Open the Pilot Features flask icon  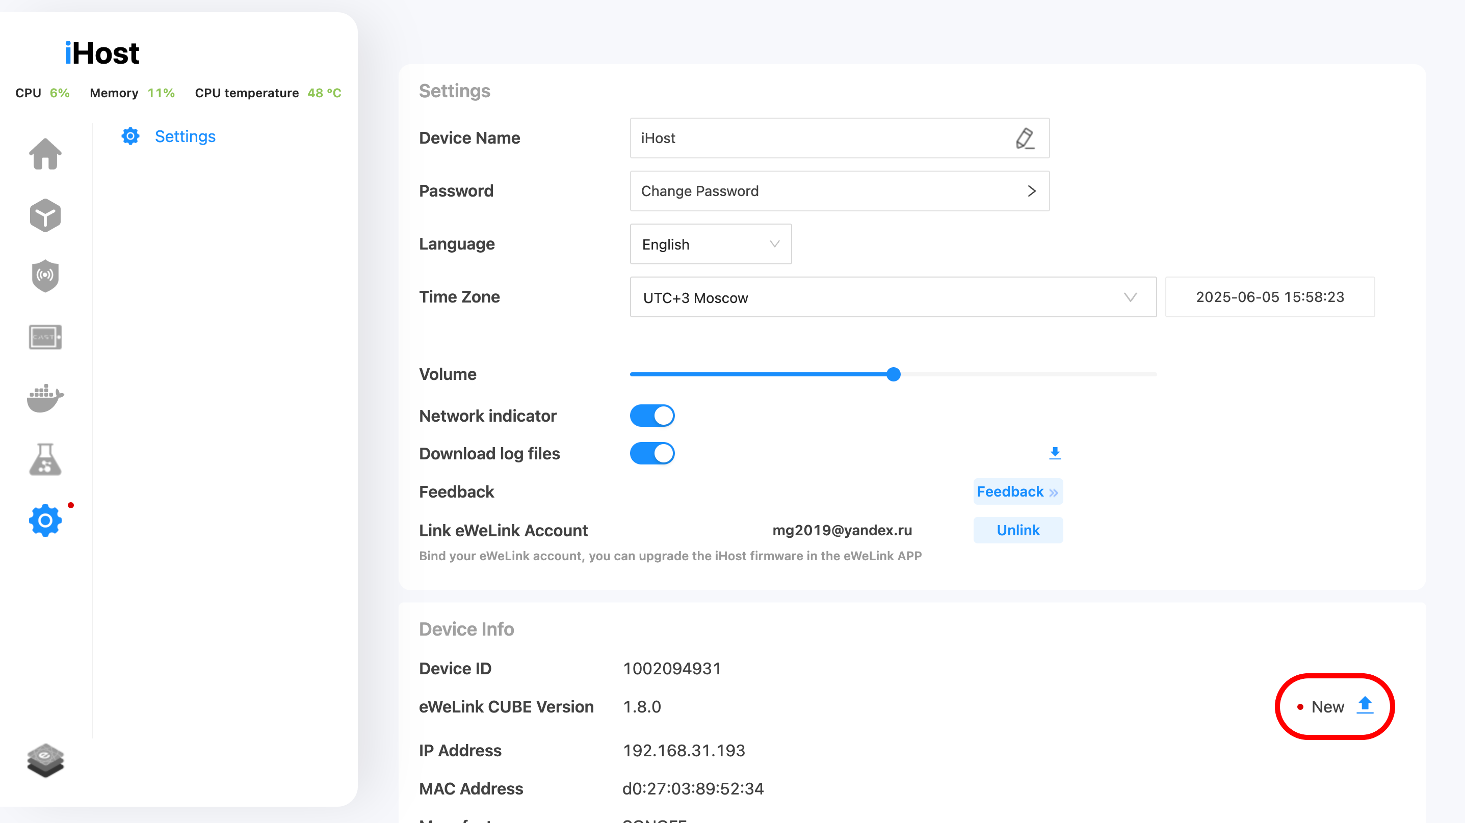(45, 459)
